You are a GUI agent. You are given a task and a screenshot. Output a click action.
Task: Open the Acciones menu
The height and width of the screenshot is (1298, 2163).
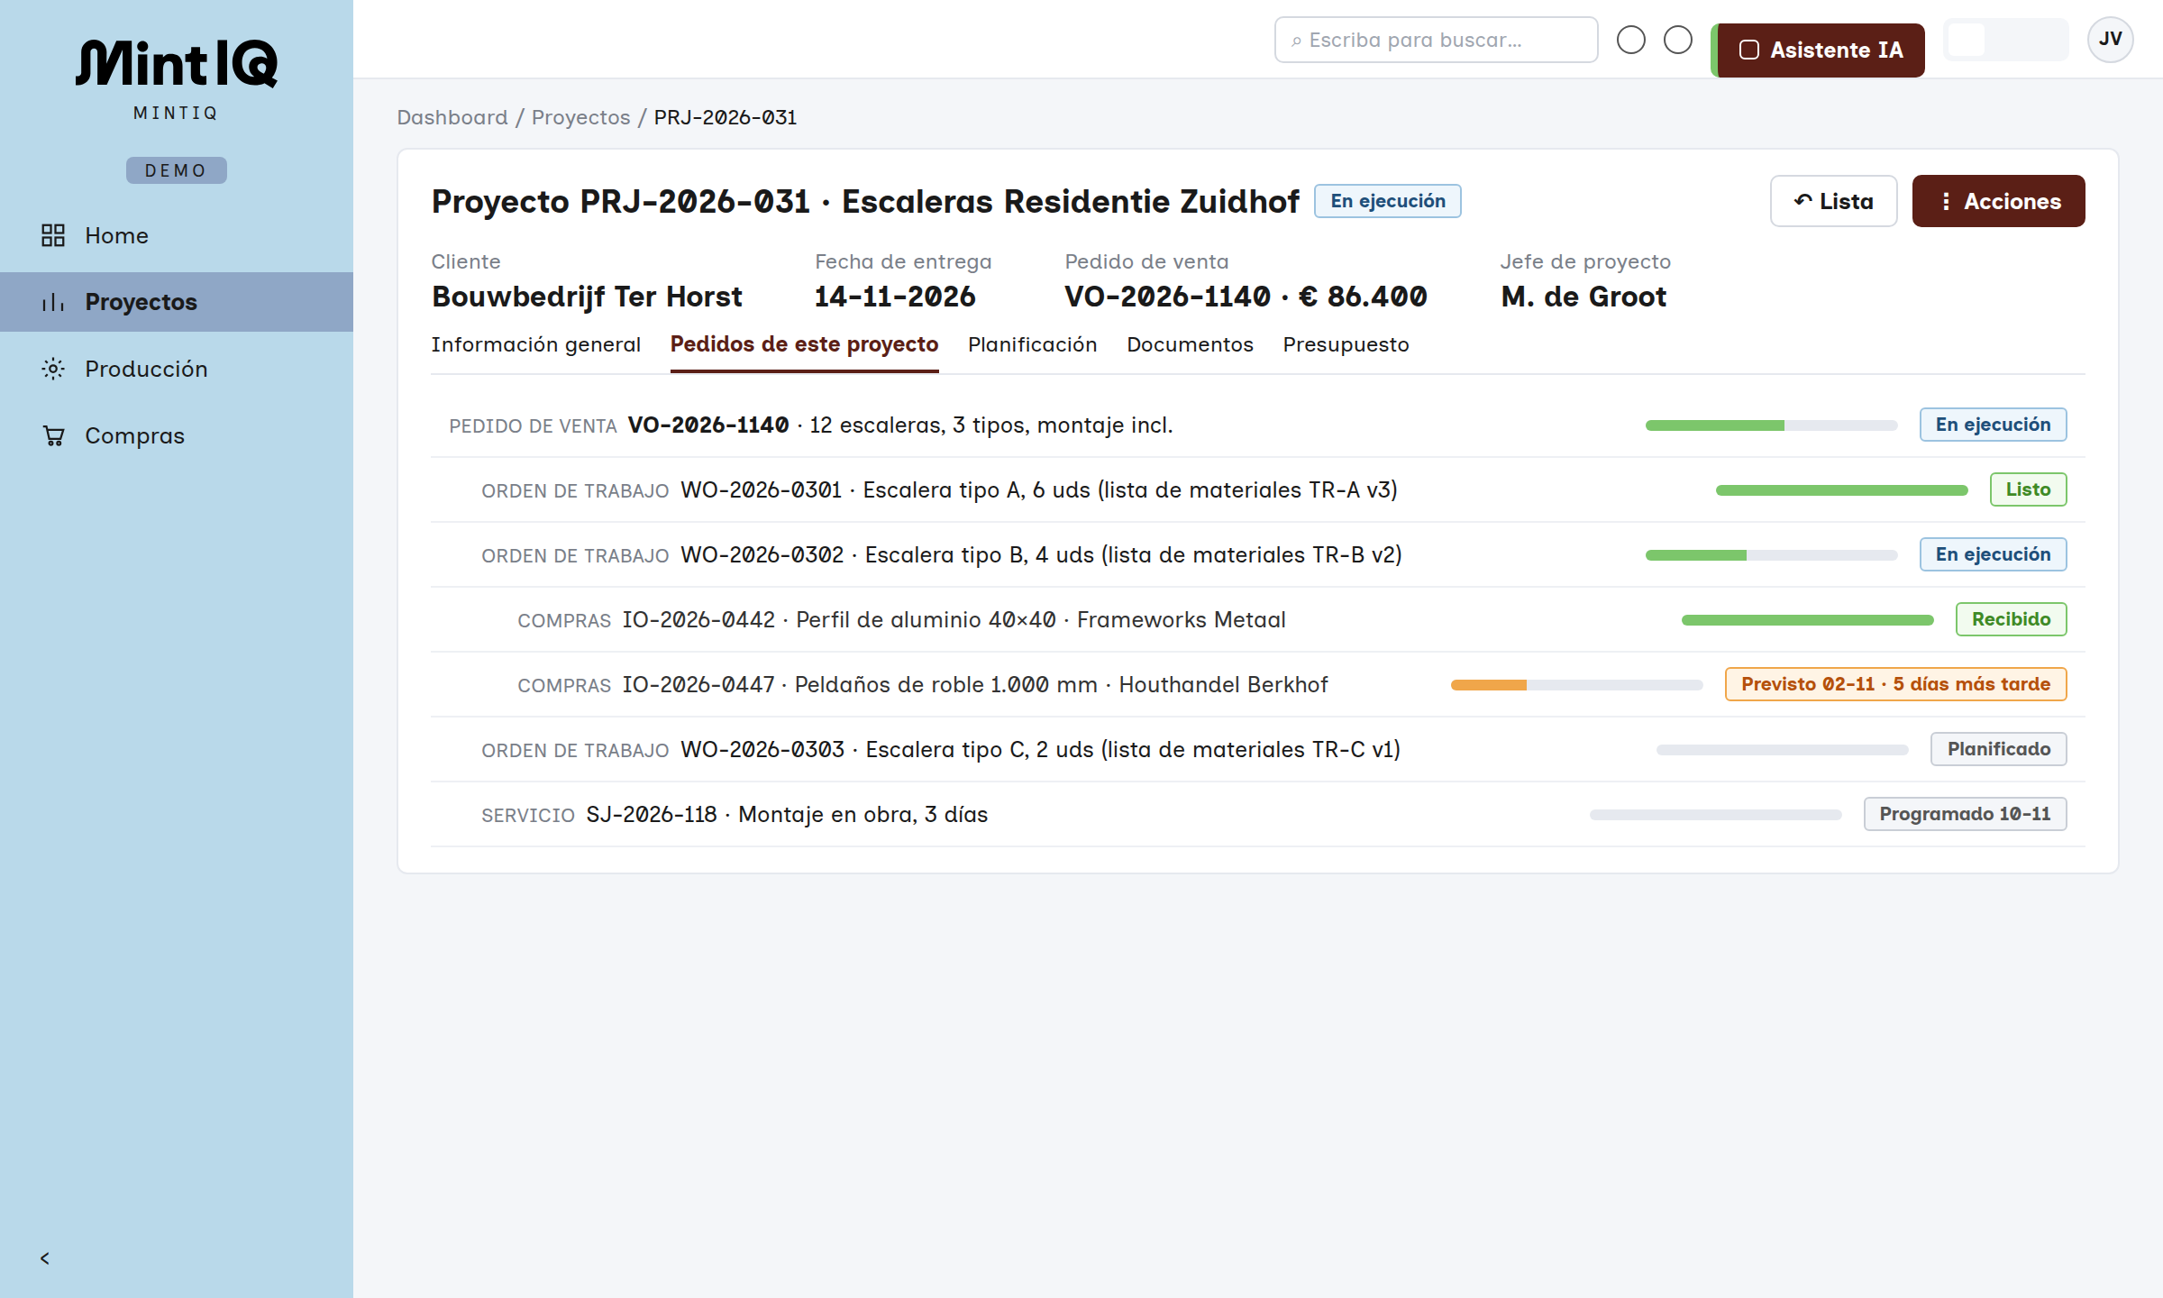1999,201
